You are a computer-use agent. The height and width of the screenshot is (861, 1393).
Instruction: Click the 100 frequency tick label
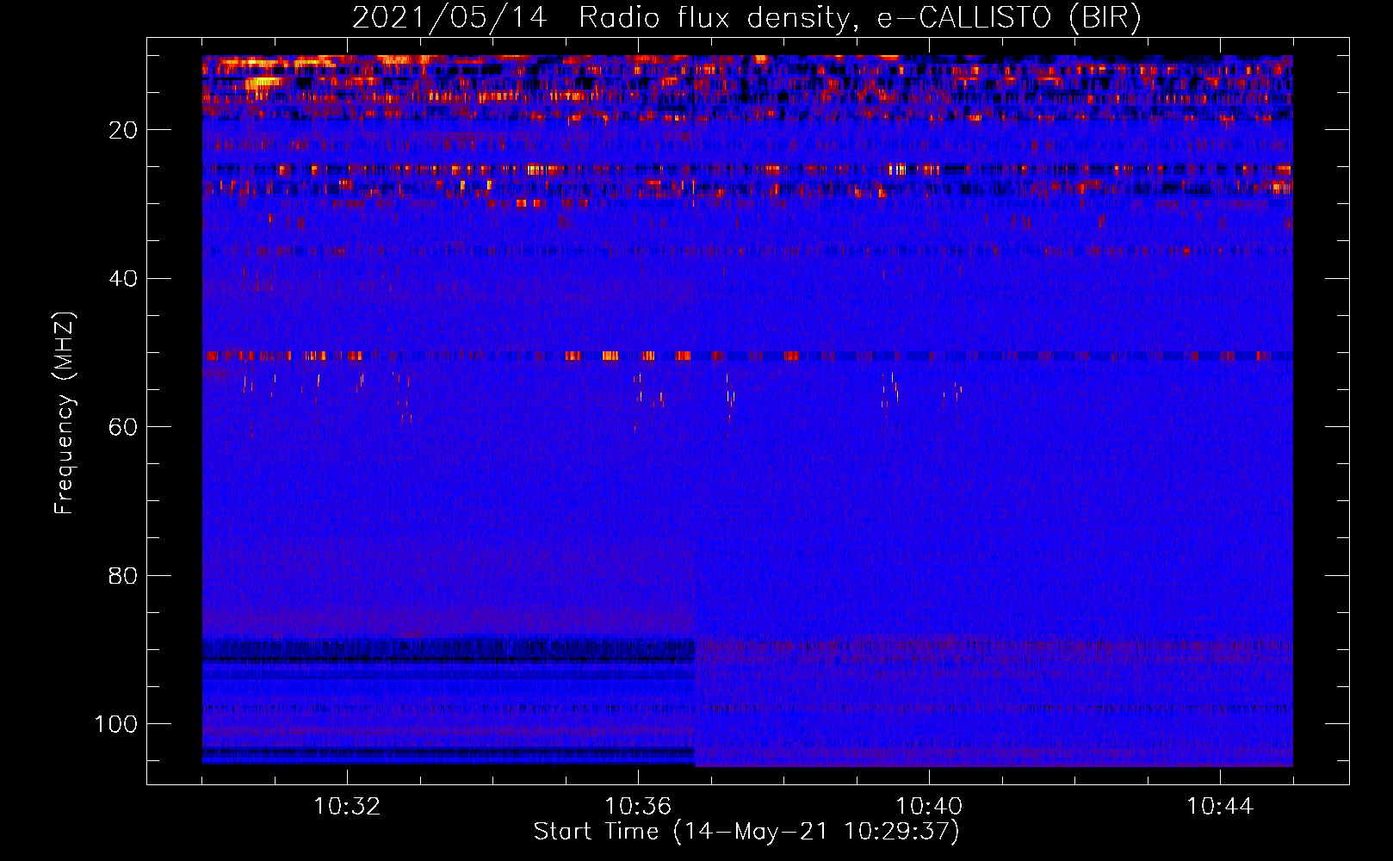coord(116,724)
